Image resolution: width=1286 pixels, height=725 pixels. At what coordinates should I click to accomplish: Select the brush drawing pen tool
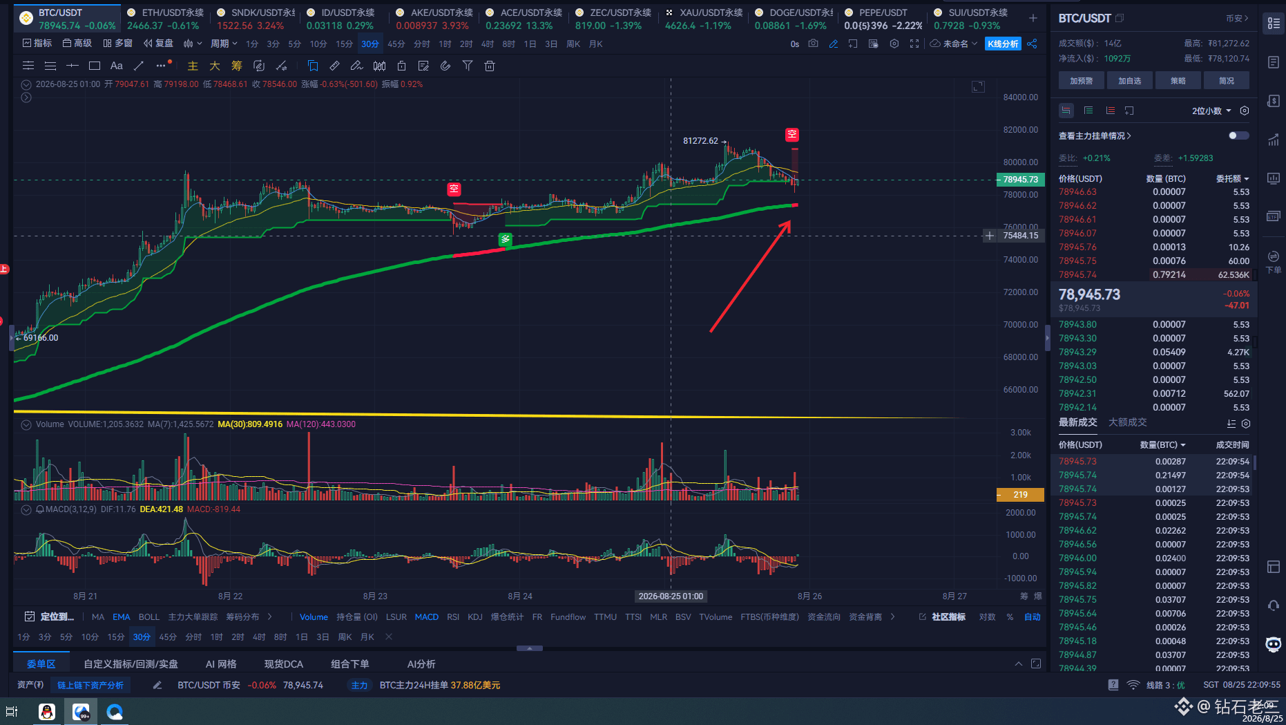[357, 66]
